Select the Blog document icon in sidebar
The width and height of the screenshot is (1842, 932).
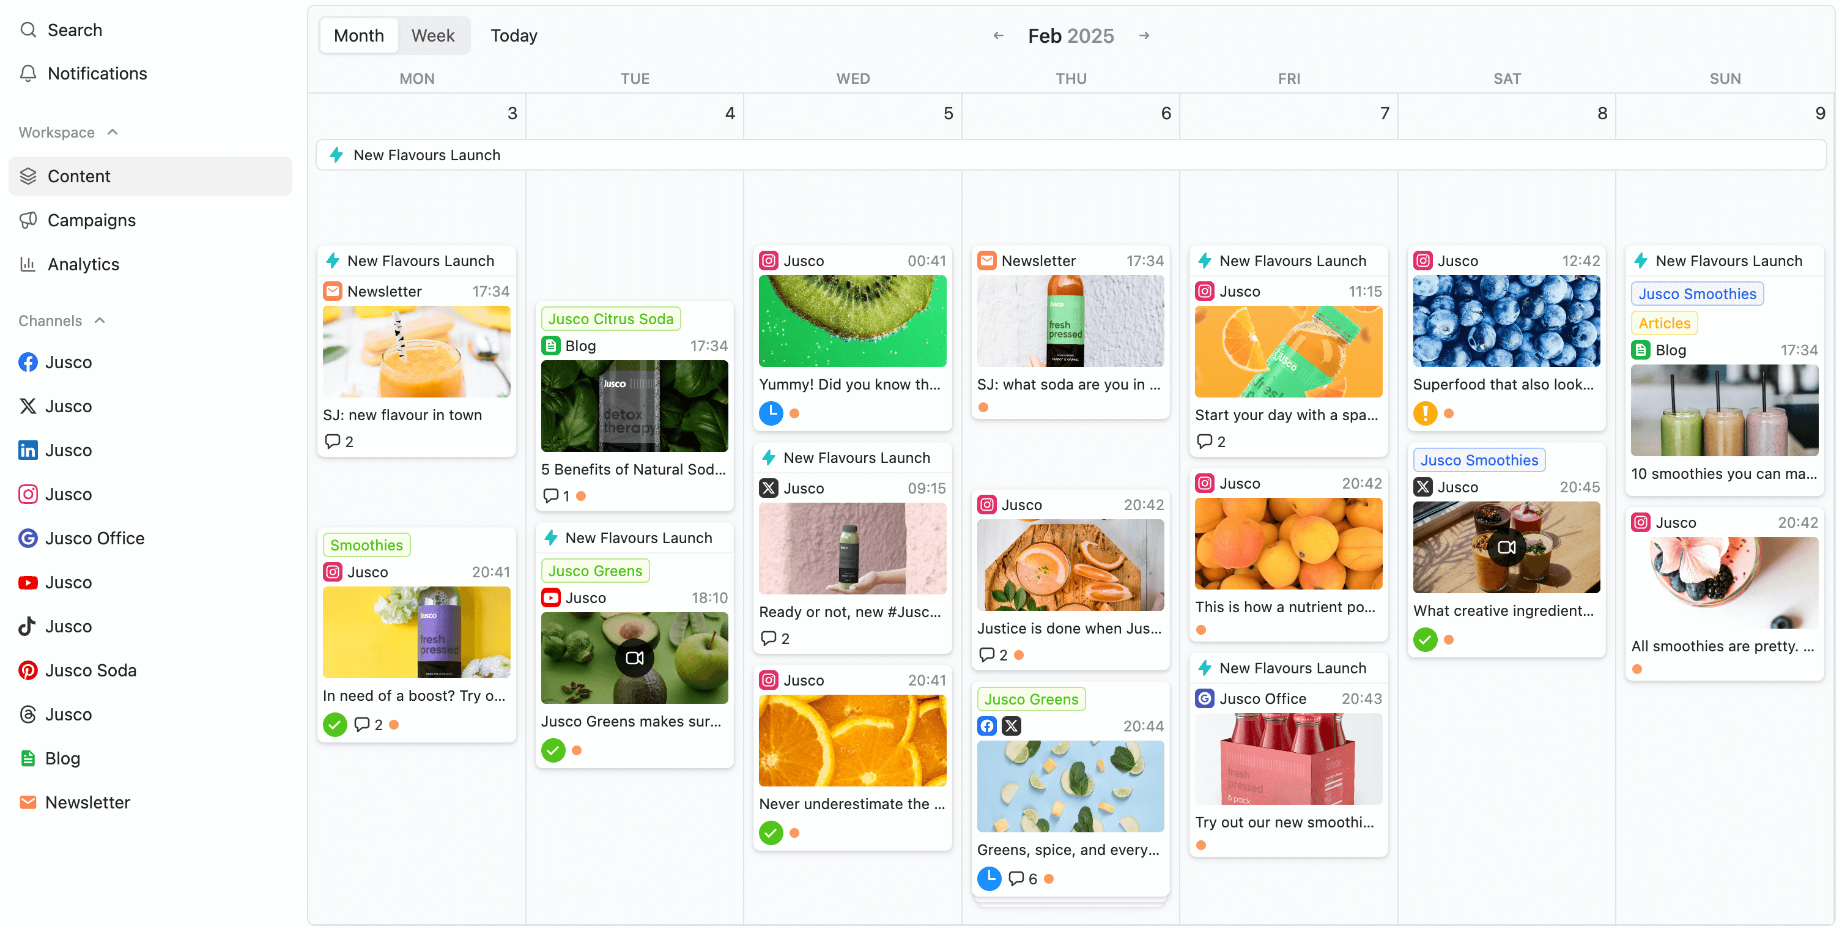click(26, 758)
